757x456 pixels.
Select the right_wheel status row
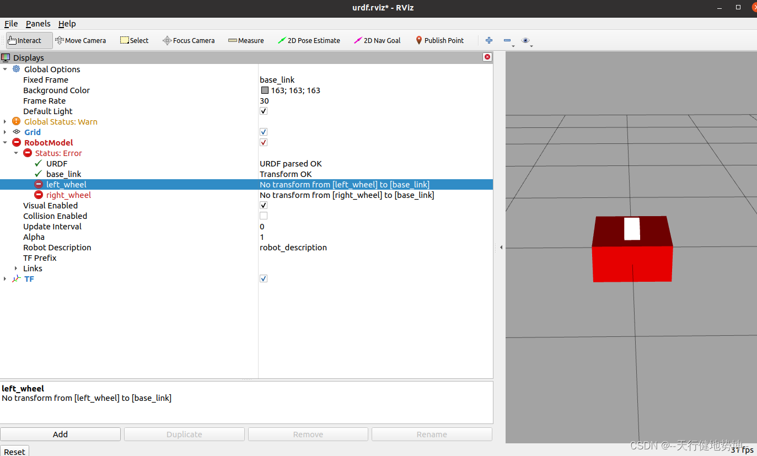[x=246, y=195]
